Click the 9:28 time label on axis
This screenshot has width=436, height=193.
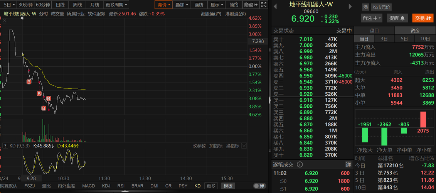(x=32, y=178)
